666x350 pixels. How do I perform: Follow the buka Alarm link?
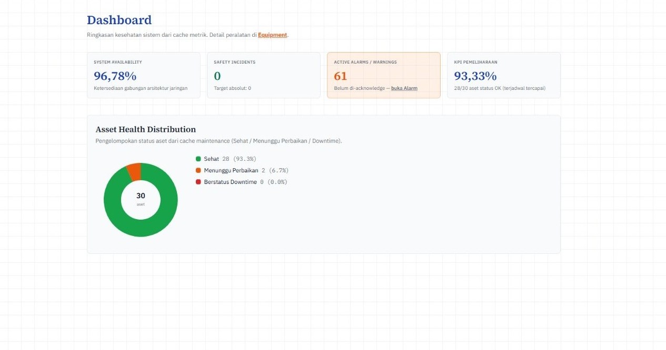coord(404,88)
